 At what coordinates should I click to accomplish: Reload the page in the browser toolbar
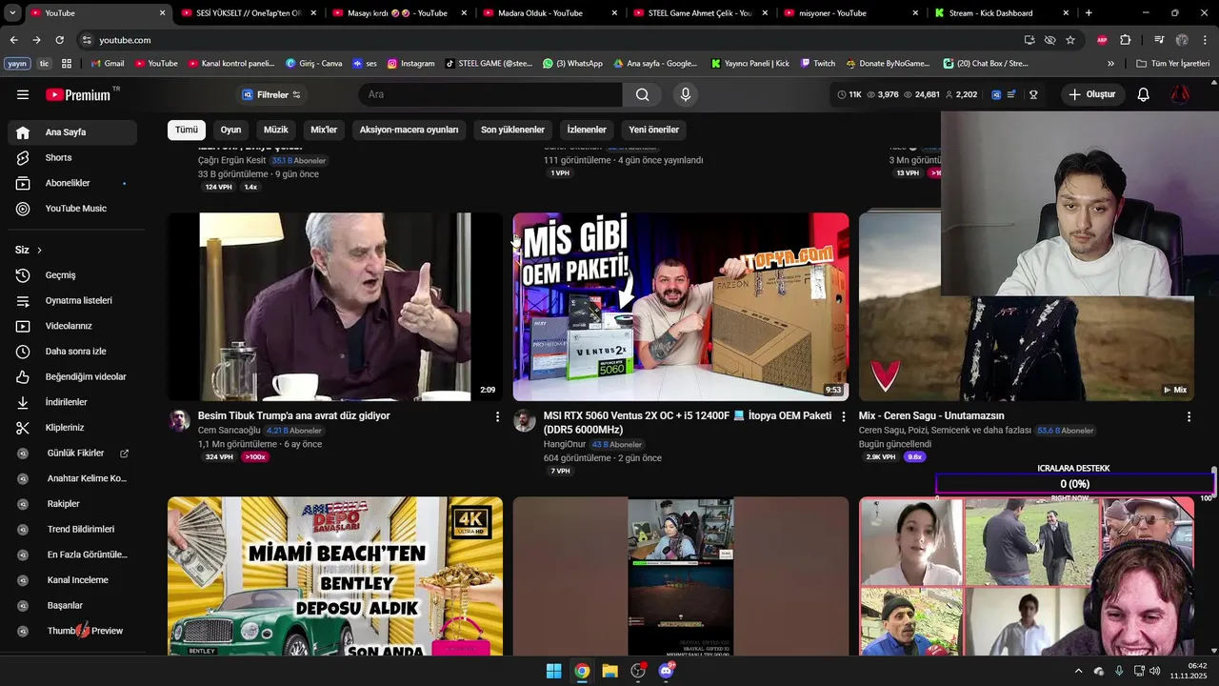(x=59, y=40)
